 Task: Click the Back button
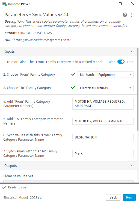[x=113, y=197]
